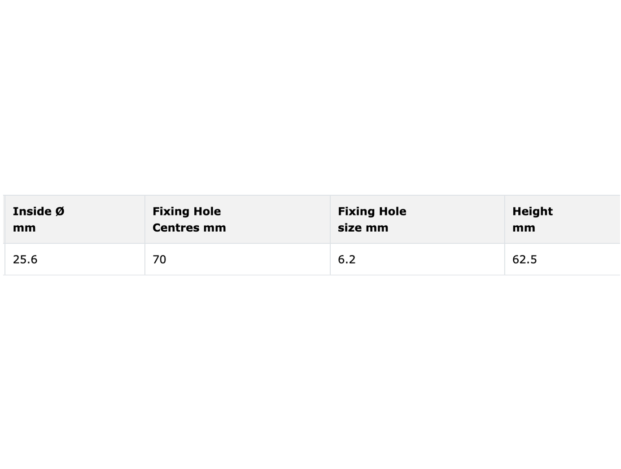This screenshot has height=469, width=621.
Task: Select the Fixing Hole Centres mm header
Action: pyautogui.click(x=237, y=219)
